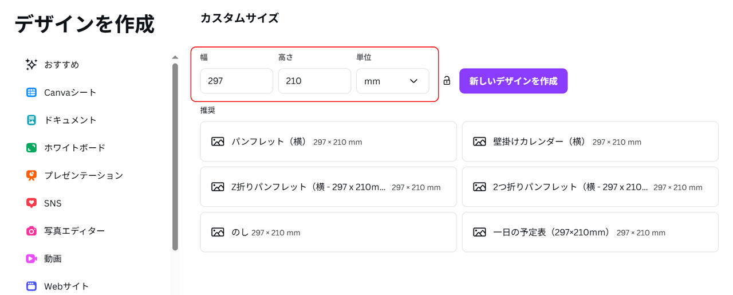Click the image icon of のし
This screenshot has height=295, width=733.
(x=218, y=232)
